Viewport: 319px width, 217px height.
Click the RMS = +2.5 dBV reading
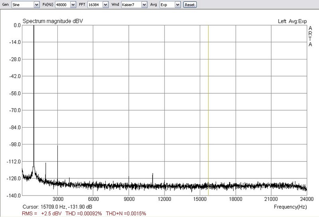[x=42, y=213]
